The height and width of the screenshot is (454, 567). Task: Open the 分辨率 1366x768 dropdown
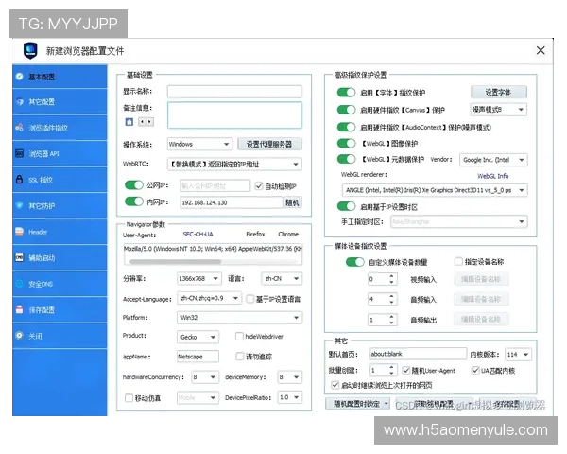[x=198, y=278]
